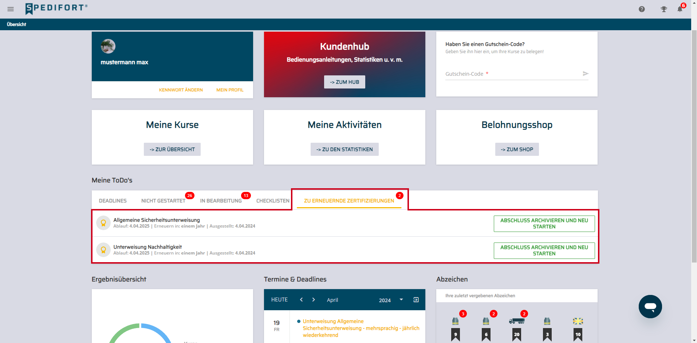697x343 pixels.
Task: Click the April month label
Action: click(332, 300)
